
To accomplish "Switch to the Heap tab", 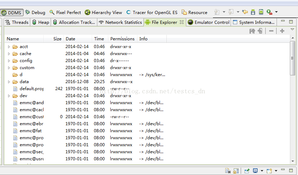I will (x=40, y=22).
